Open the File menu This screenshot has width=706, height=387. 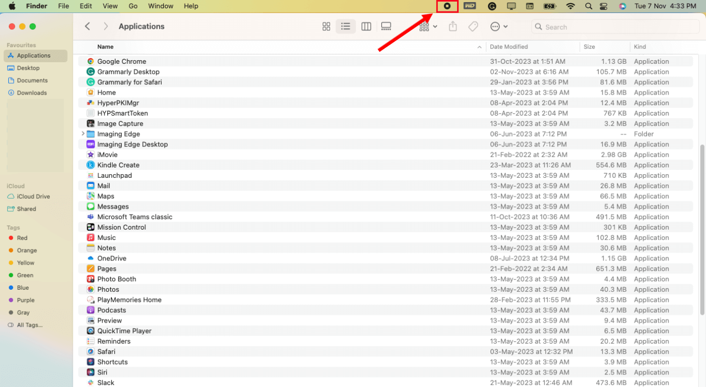point(63,6)
